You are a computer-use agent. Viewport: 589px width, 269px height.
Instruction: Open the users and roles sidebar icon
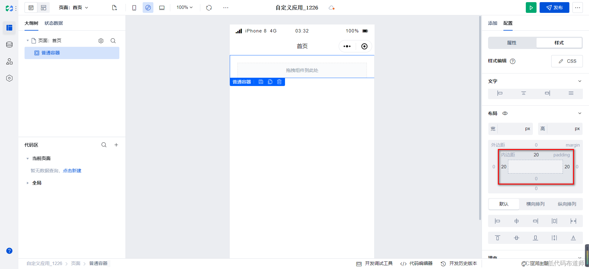10,62
